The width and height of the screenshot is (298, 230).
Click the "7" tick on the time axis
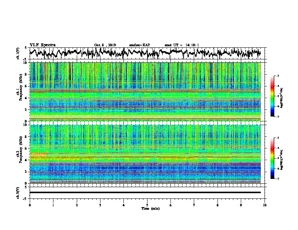coord(194,205)
